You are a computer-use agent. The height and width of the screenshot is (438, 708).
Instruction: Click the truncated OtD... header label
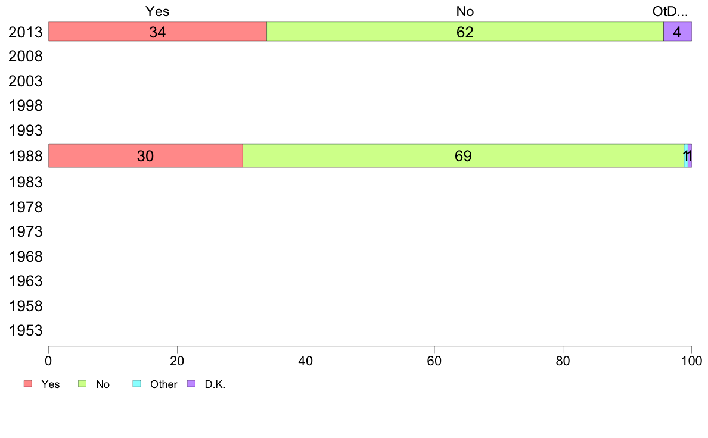[x=670, y=11]
